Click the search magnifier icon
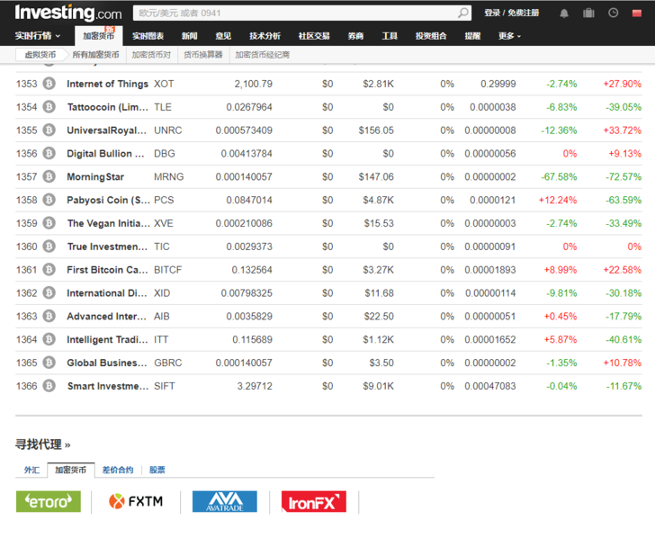 (x=463, y=13)
